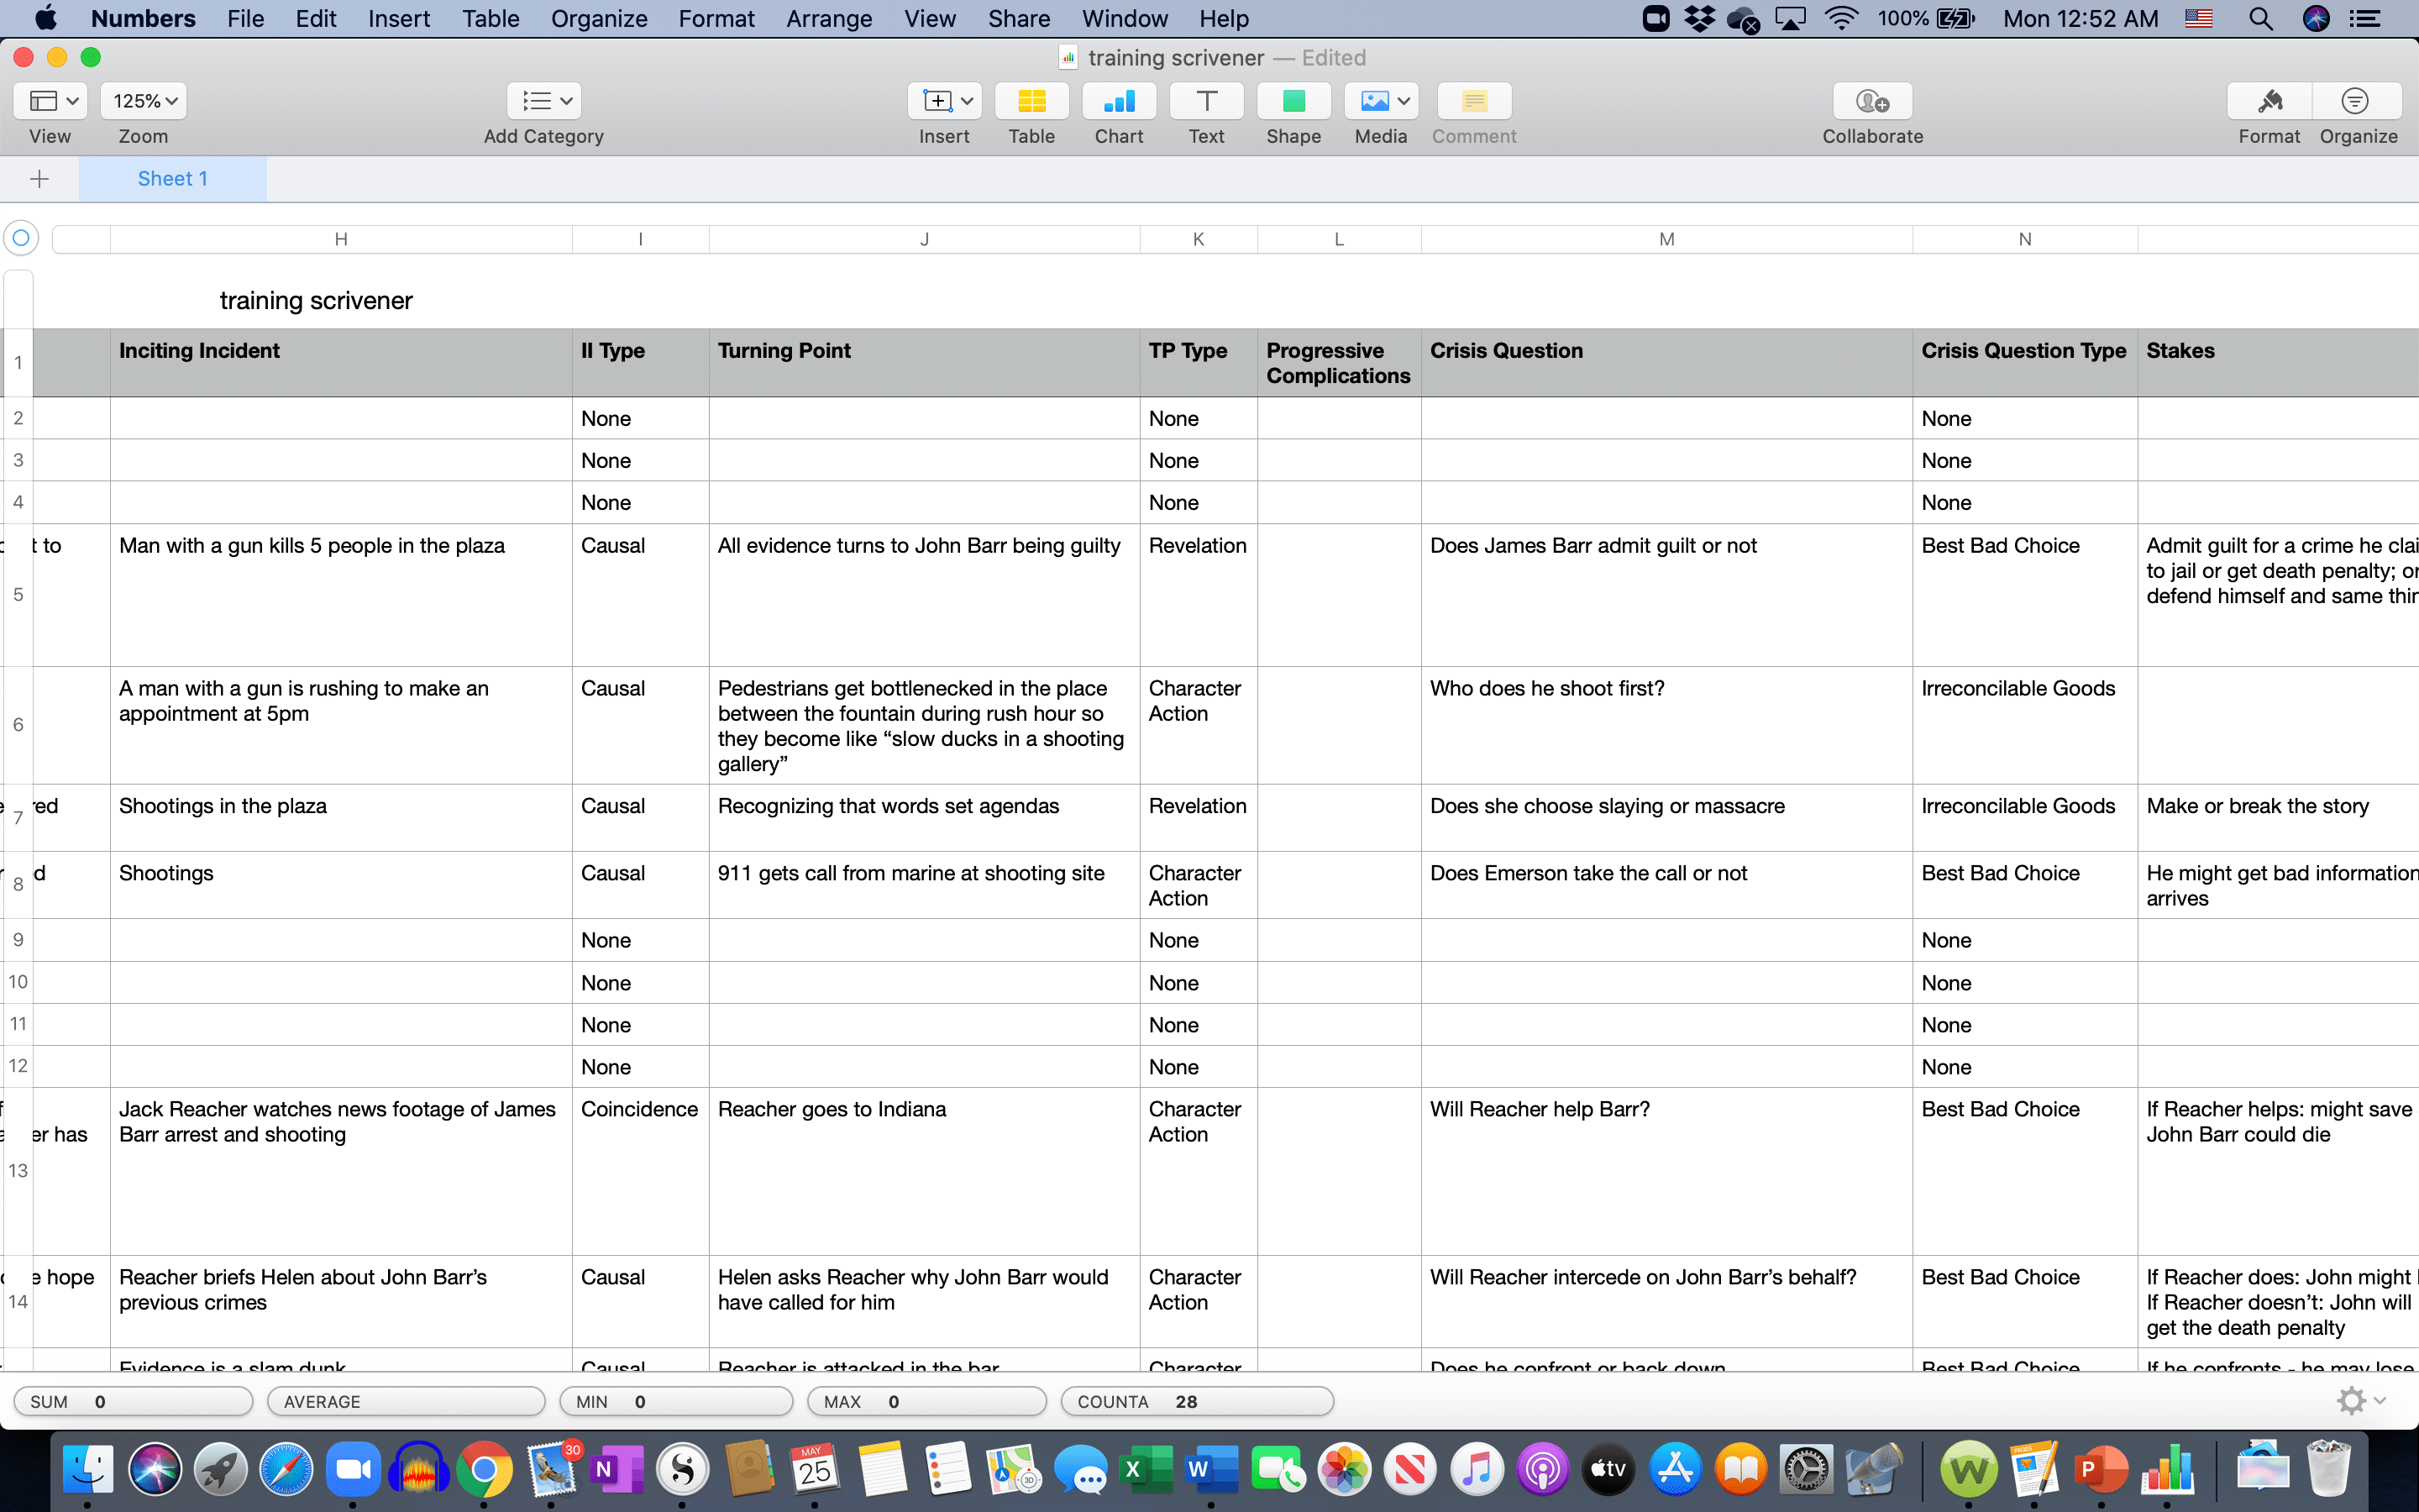The image size is (2419, 1512).
Task: Switch to the Sheet 1 tab
Action: [172, 179]
